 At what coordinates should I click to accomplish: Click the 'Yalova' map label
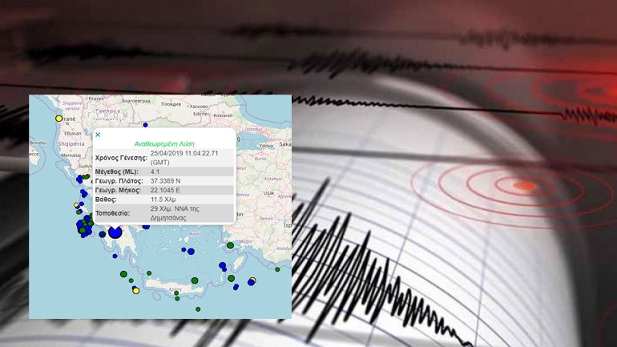point(266,146)
